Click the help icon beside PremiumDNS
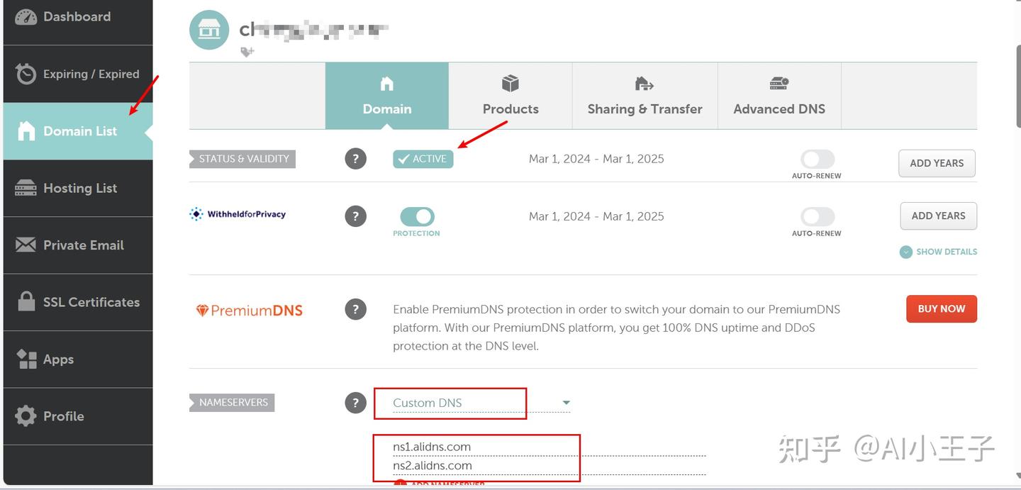The image size is (1021, 490). point(356,309)
